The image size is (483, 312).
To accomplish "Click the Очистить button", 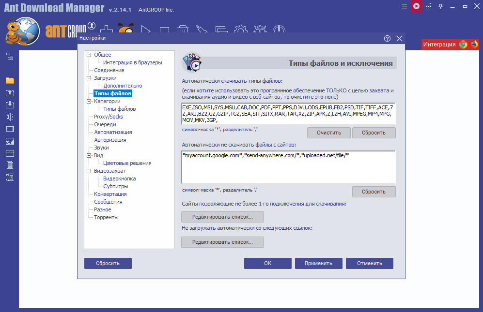I will coord(328,133).
